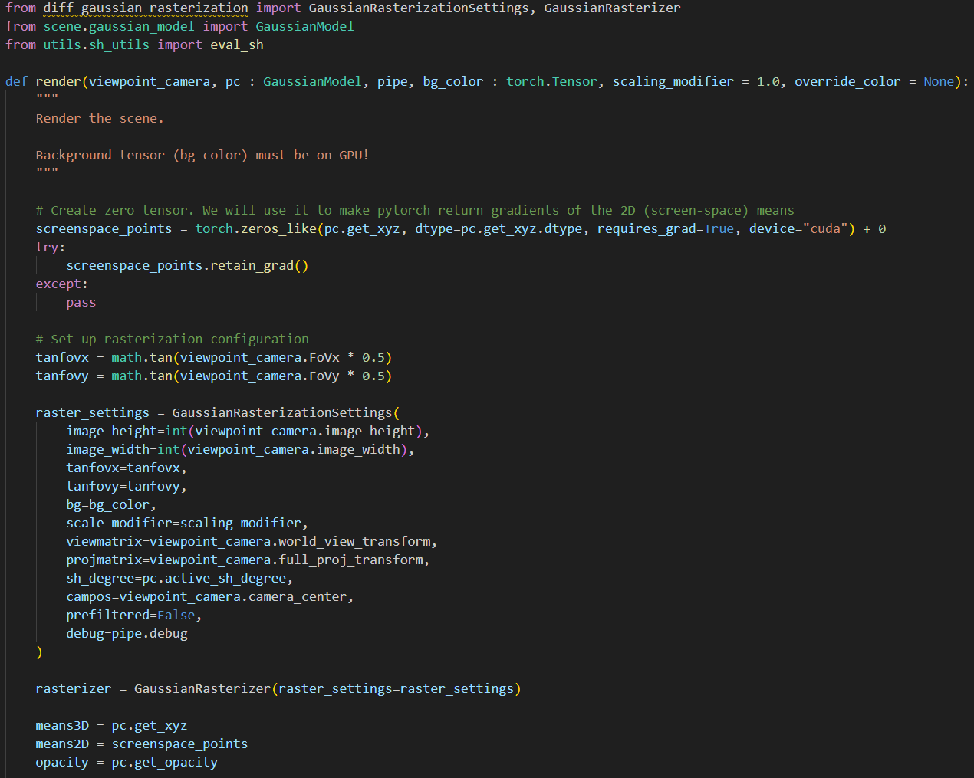Image resolution: width=974 pixels, height=778 pixels.
Task: Click the 'bg=bg_color,' argument line
Action: point(111,505)
